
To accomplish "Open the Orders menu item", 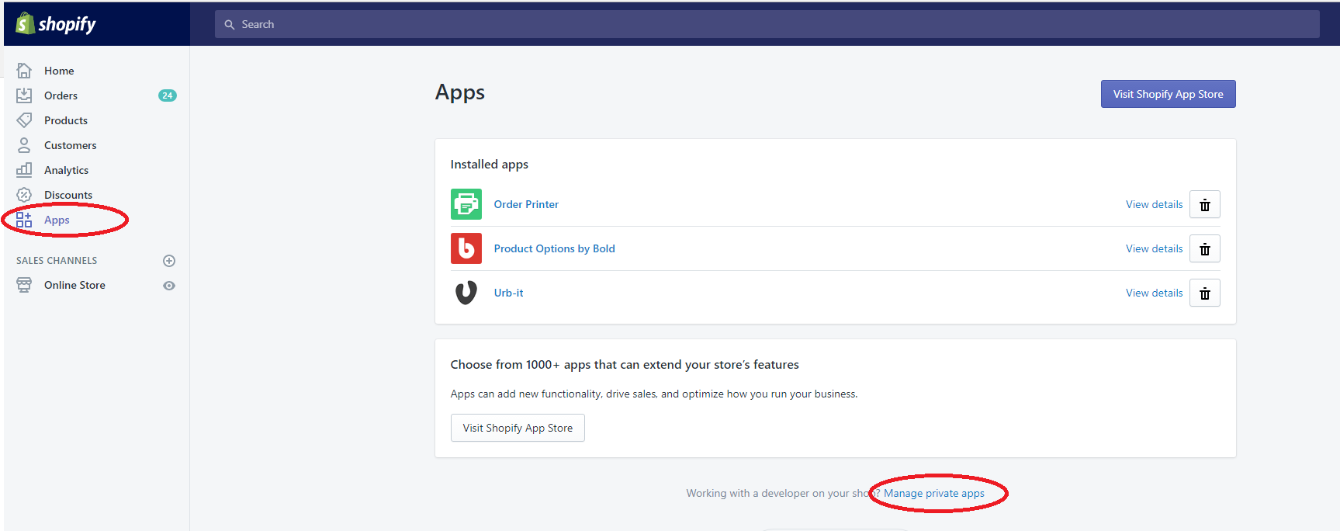I will coord(61,95).
